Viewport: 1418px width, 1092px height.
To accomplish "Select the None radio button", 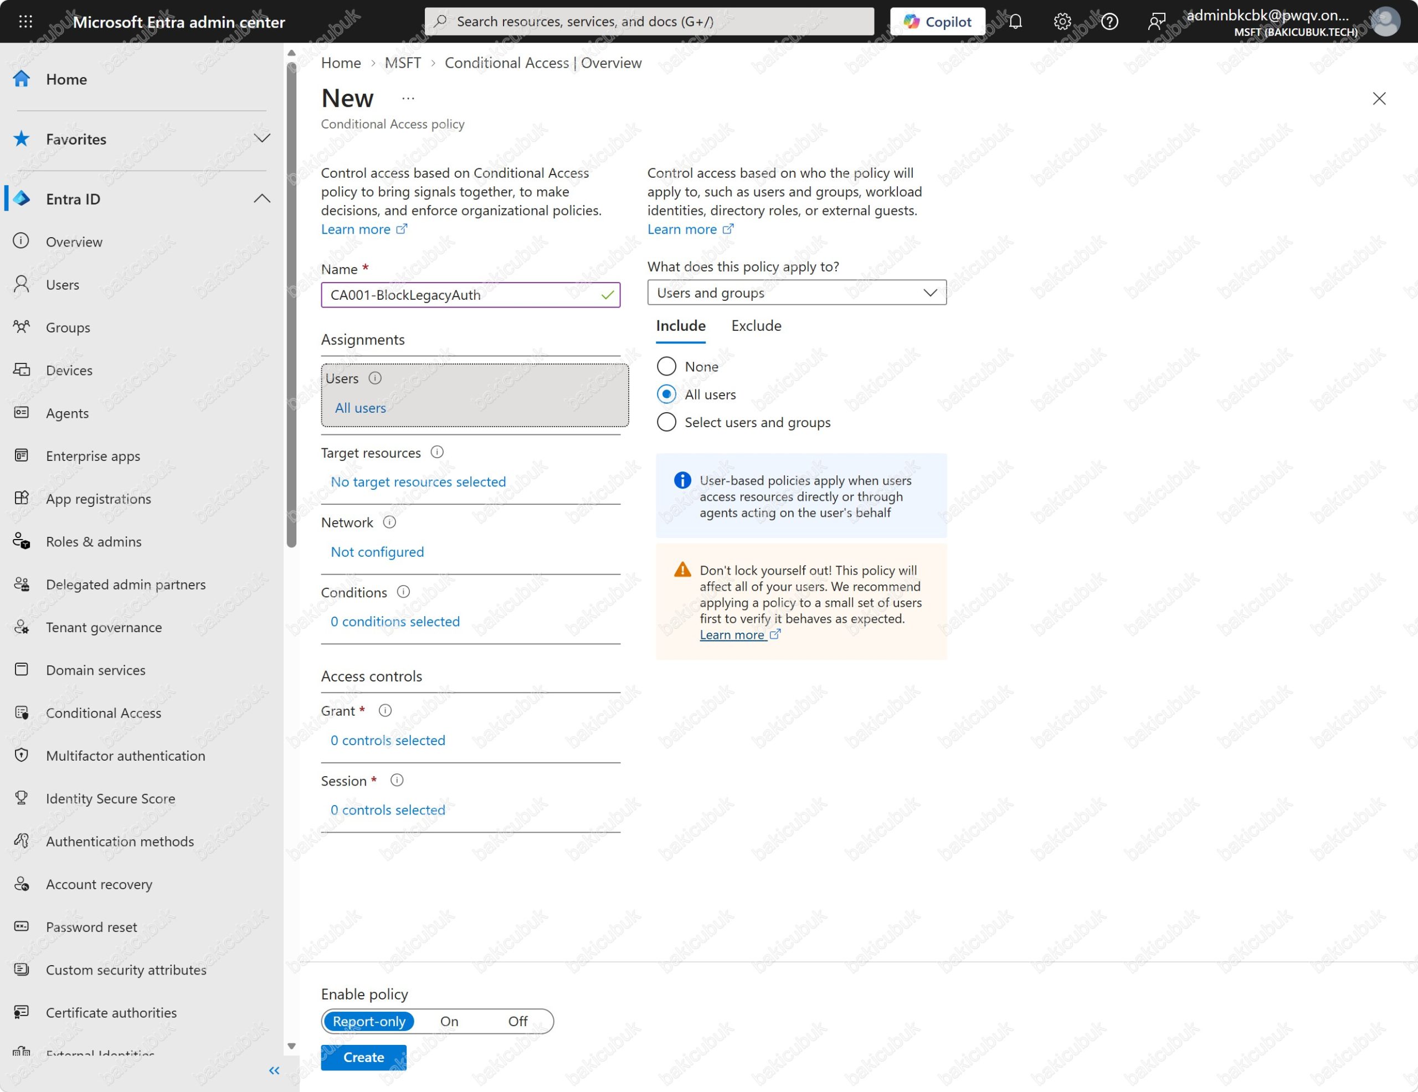I will click(x=667, y=366).
